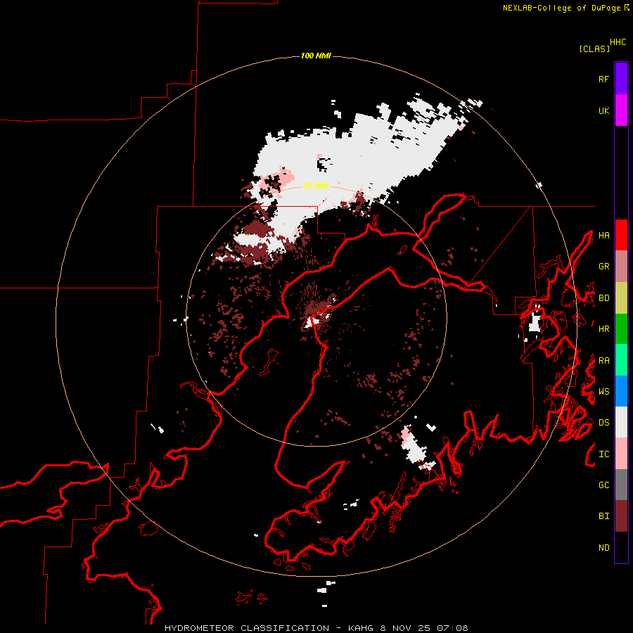Click the RA legend label

[x=603, y=361]
